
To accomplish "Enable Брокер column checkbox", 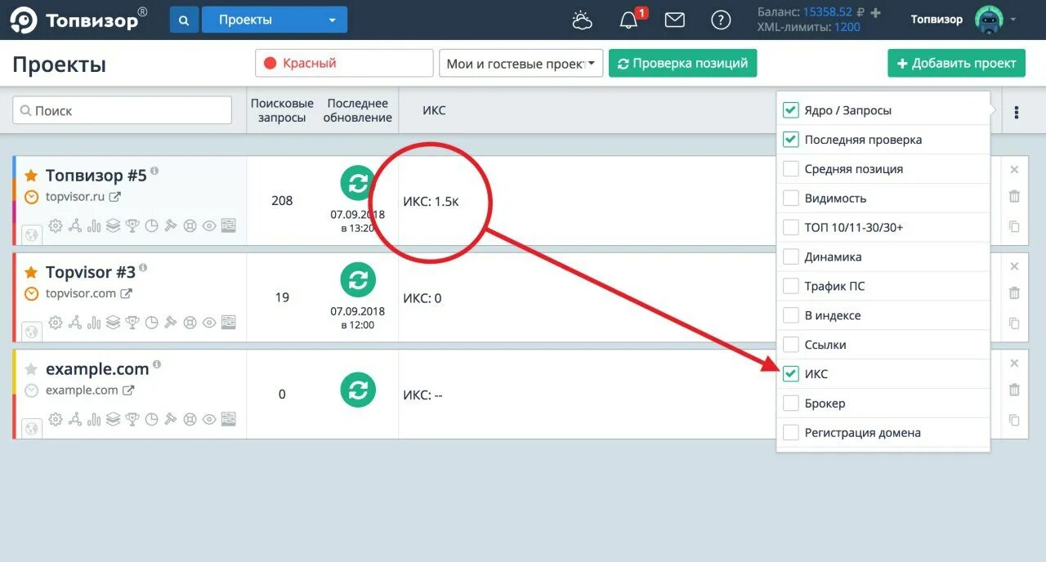I will point(790,404).
